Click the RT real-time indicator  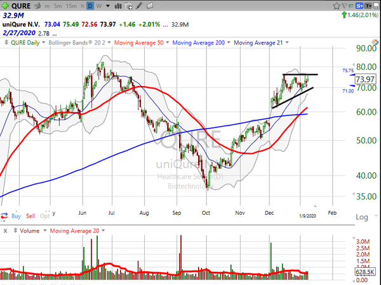[x=351, y=6]
